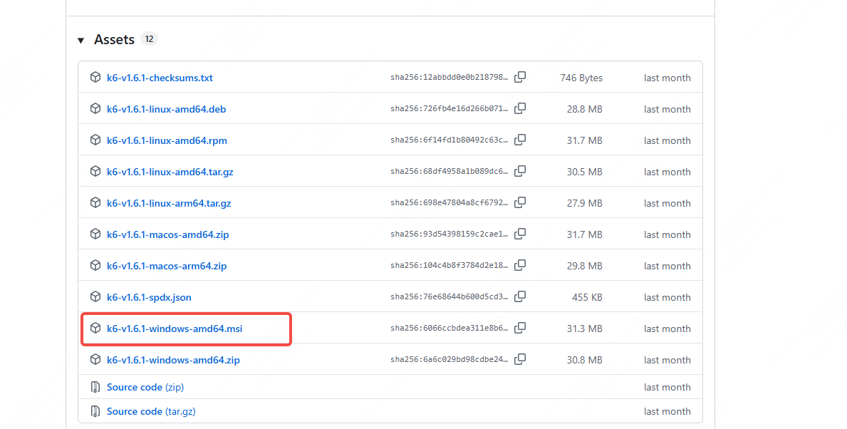Click package icon beside linux-amd64.tar.gz
The width and height of the screenshot is (847, 429).
pyautogui.click(x=95, y=171)
